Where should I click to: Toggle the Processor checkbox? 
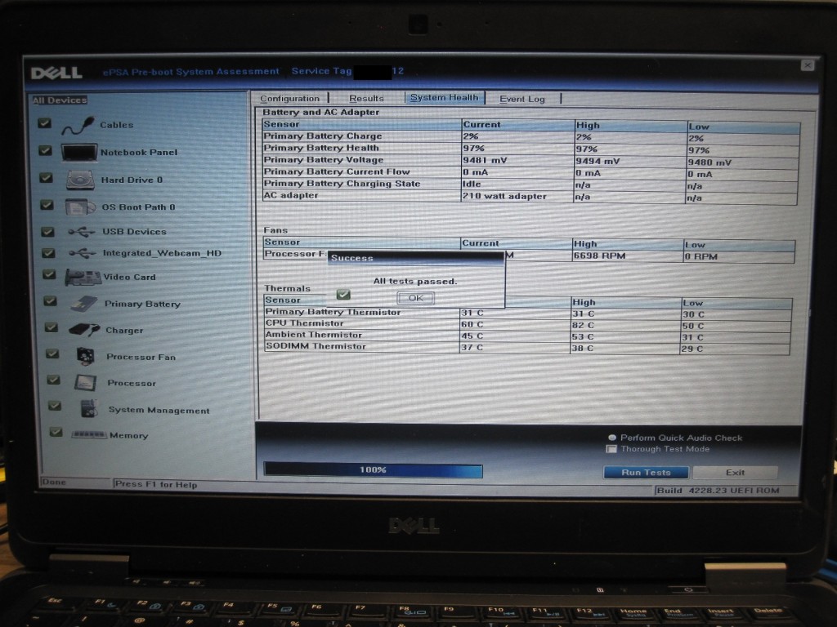[x=53, y=380]
